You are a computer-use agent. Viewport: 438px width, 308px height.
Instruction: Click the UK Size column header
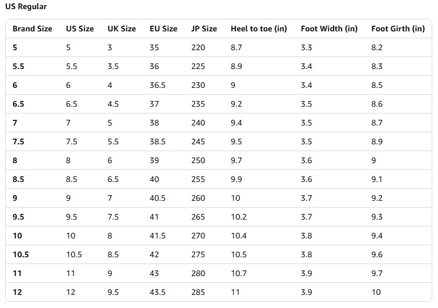point(122,29)
